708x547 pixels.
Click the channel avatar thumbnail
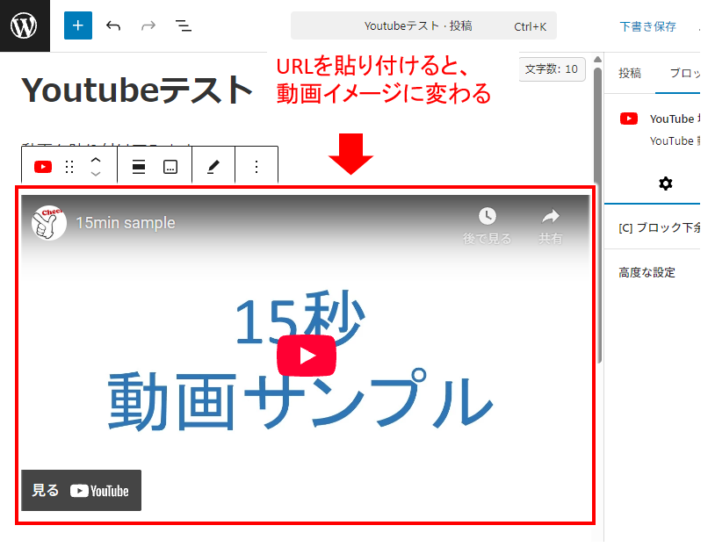coord(49,222)
